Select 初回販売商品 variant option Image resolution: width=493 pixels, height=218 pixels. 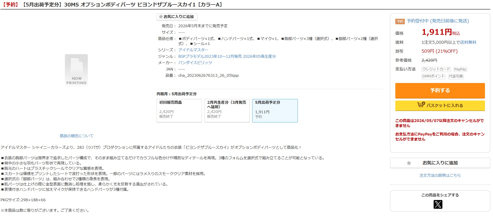pyautogui.click(x=179, y=110)
